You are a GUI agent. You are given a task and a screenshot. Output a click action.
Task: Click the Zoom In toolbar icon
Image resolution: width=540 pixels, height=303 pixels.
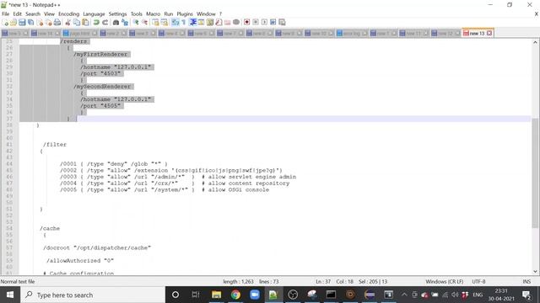[136, 23]
